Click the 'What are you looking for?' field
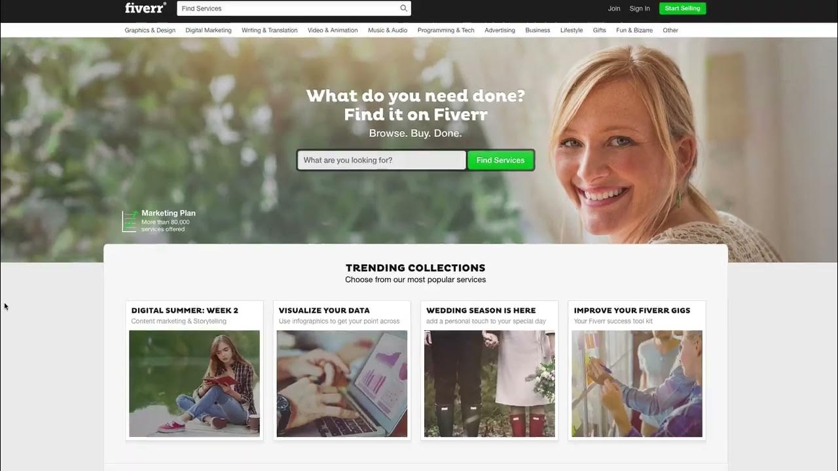 [382, 160]
